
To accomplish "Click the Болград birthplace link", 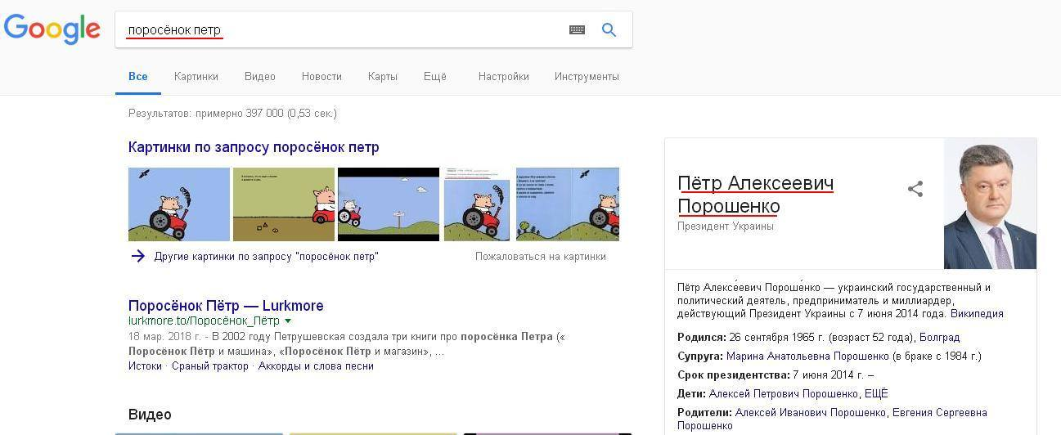I will pos(939,337).
